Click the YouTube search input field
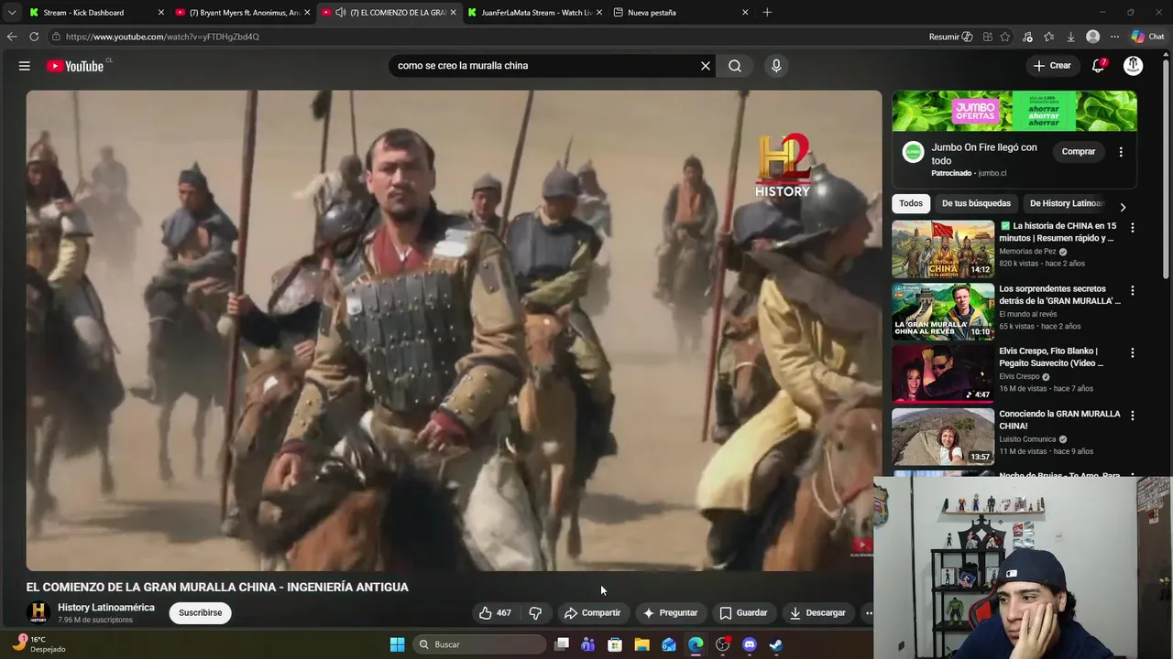Image resolution: width=1173 pixels, height=659 pixels. pos(546,66)
